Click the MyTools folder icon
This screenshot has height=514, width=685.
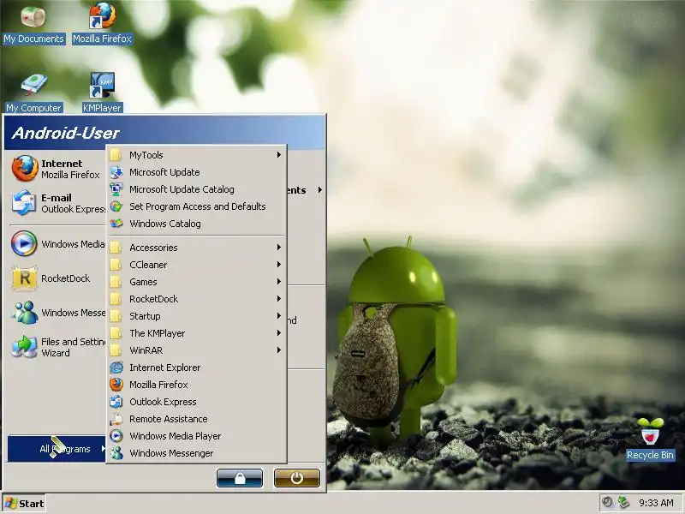point(116,155)
